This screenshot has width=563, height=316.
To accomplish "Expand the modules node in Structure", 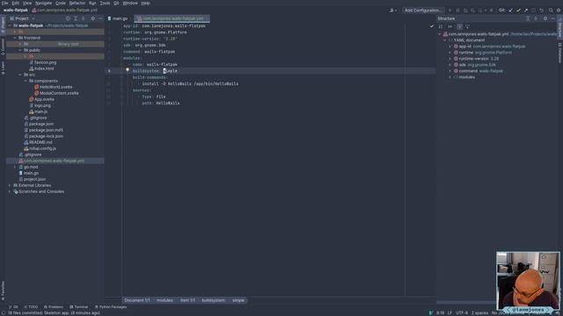I will (450, 77).
